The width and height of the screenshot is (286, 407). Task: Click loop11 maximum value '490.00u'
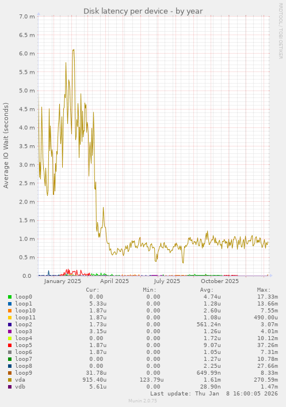click(266, 318)
